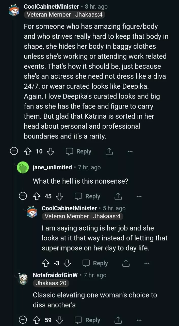
Task: Downvote the comment scored -3
Action: point(67,263)
